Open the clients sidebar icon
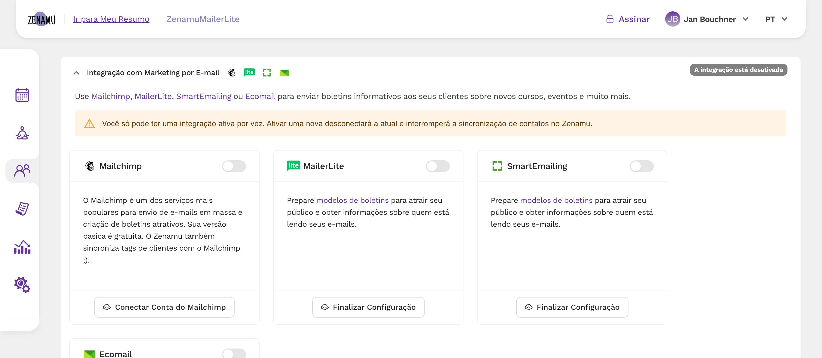822x358 pixels. (x=22, y=171)
